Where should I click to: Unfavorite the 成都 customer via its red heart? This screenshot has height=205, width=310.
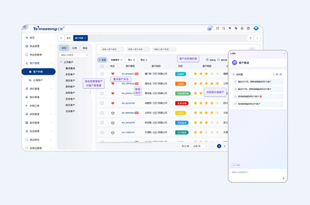click(x=113, y=103)
